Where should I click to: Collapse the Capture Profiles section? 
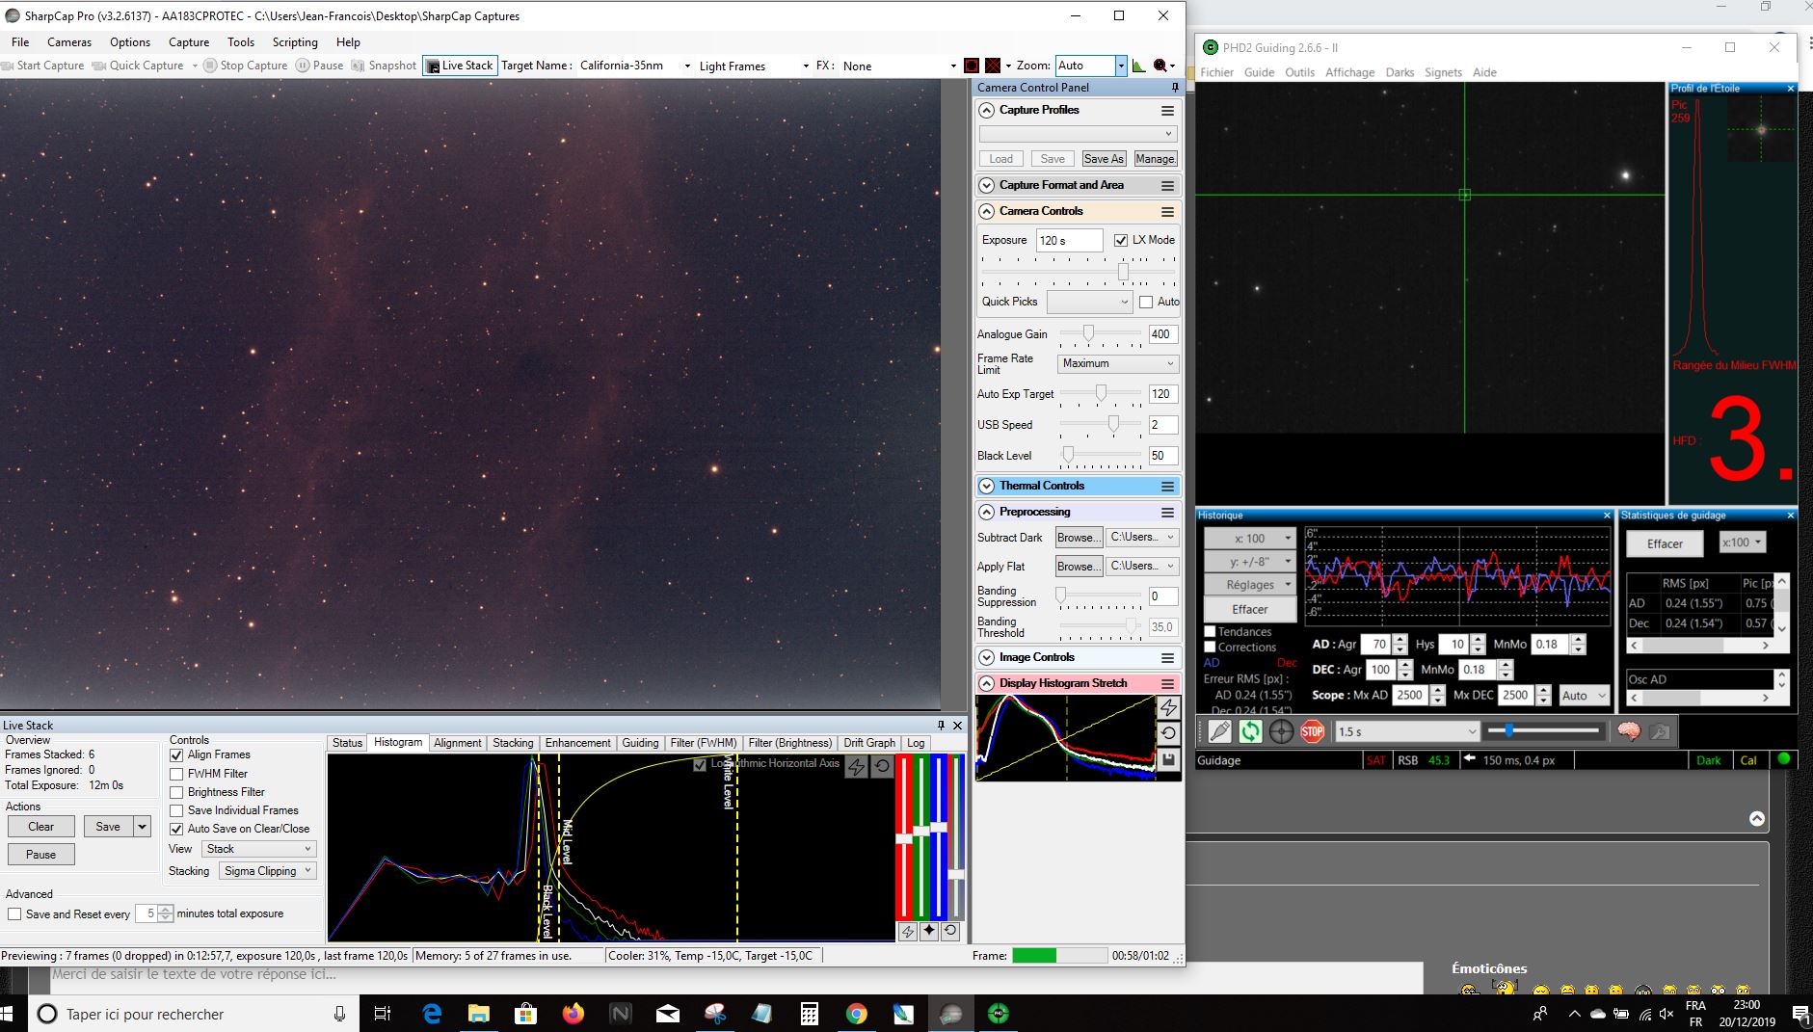click(986, 111)
